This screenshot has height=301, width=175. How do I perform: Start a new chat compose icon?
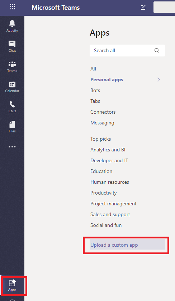143,8
